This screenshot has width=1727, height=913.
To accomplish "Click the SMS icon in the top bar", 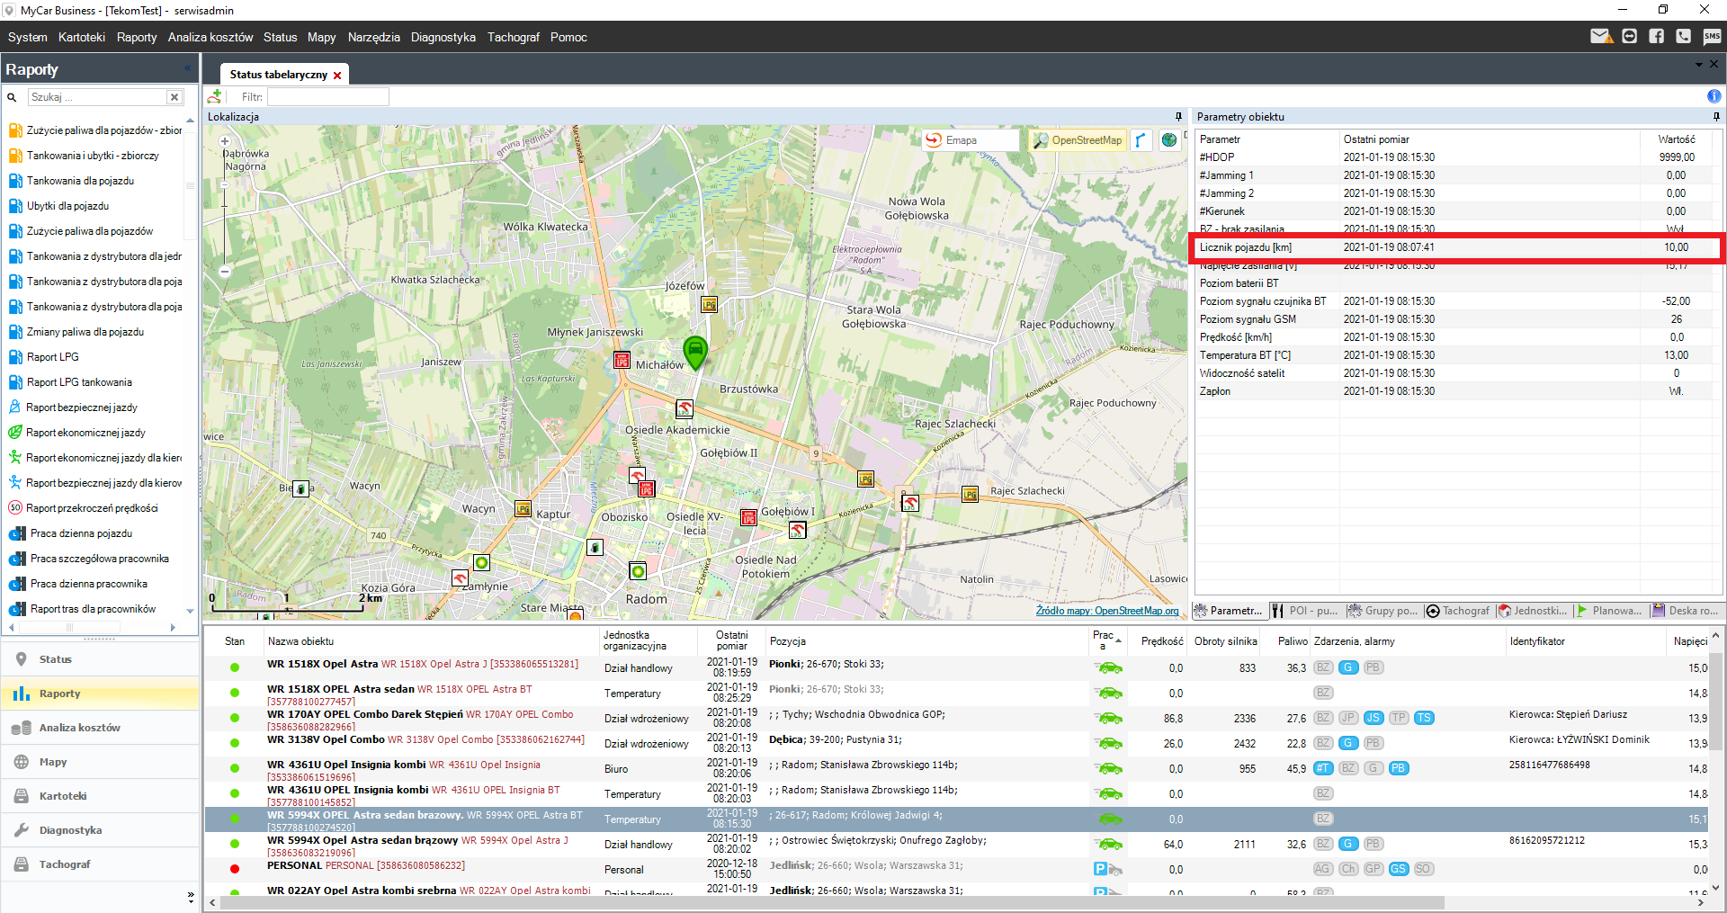I will 1711,37.
